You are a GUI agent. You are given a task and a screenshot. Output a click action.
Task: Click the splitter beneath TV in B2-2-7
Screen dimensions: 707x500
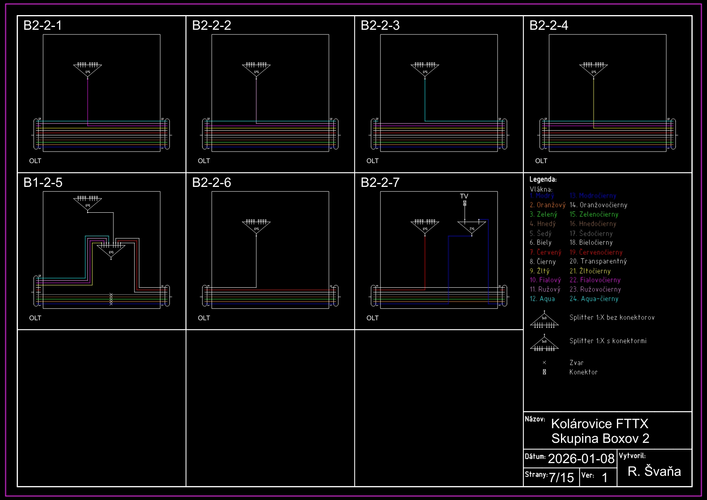(x=472, y=227)
